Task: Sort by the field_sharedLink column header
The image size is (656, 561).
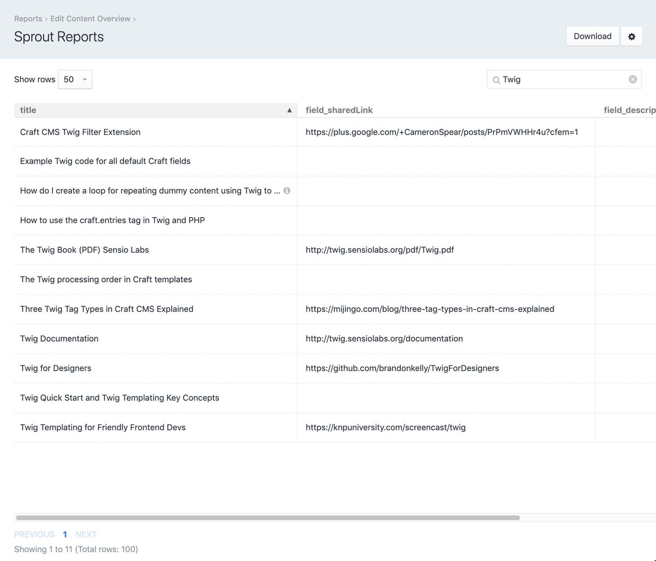Action: [339, 110]
